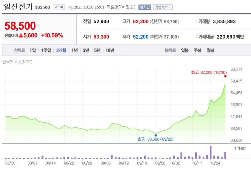251x184 pixels.
Task: Click the 코스피 market badge
Action: (x=59, y=7)
